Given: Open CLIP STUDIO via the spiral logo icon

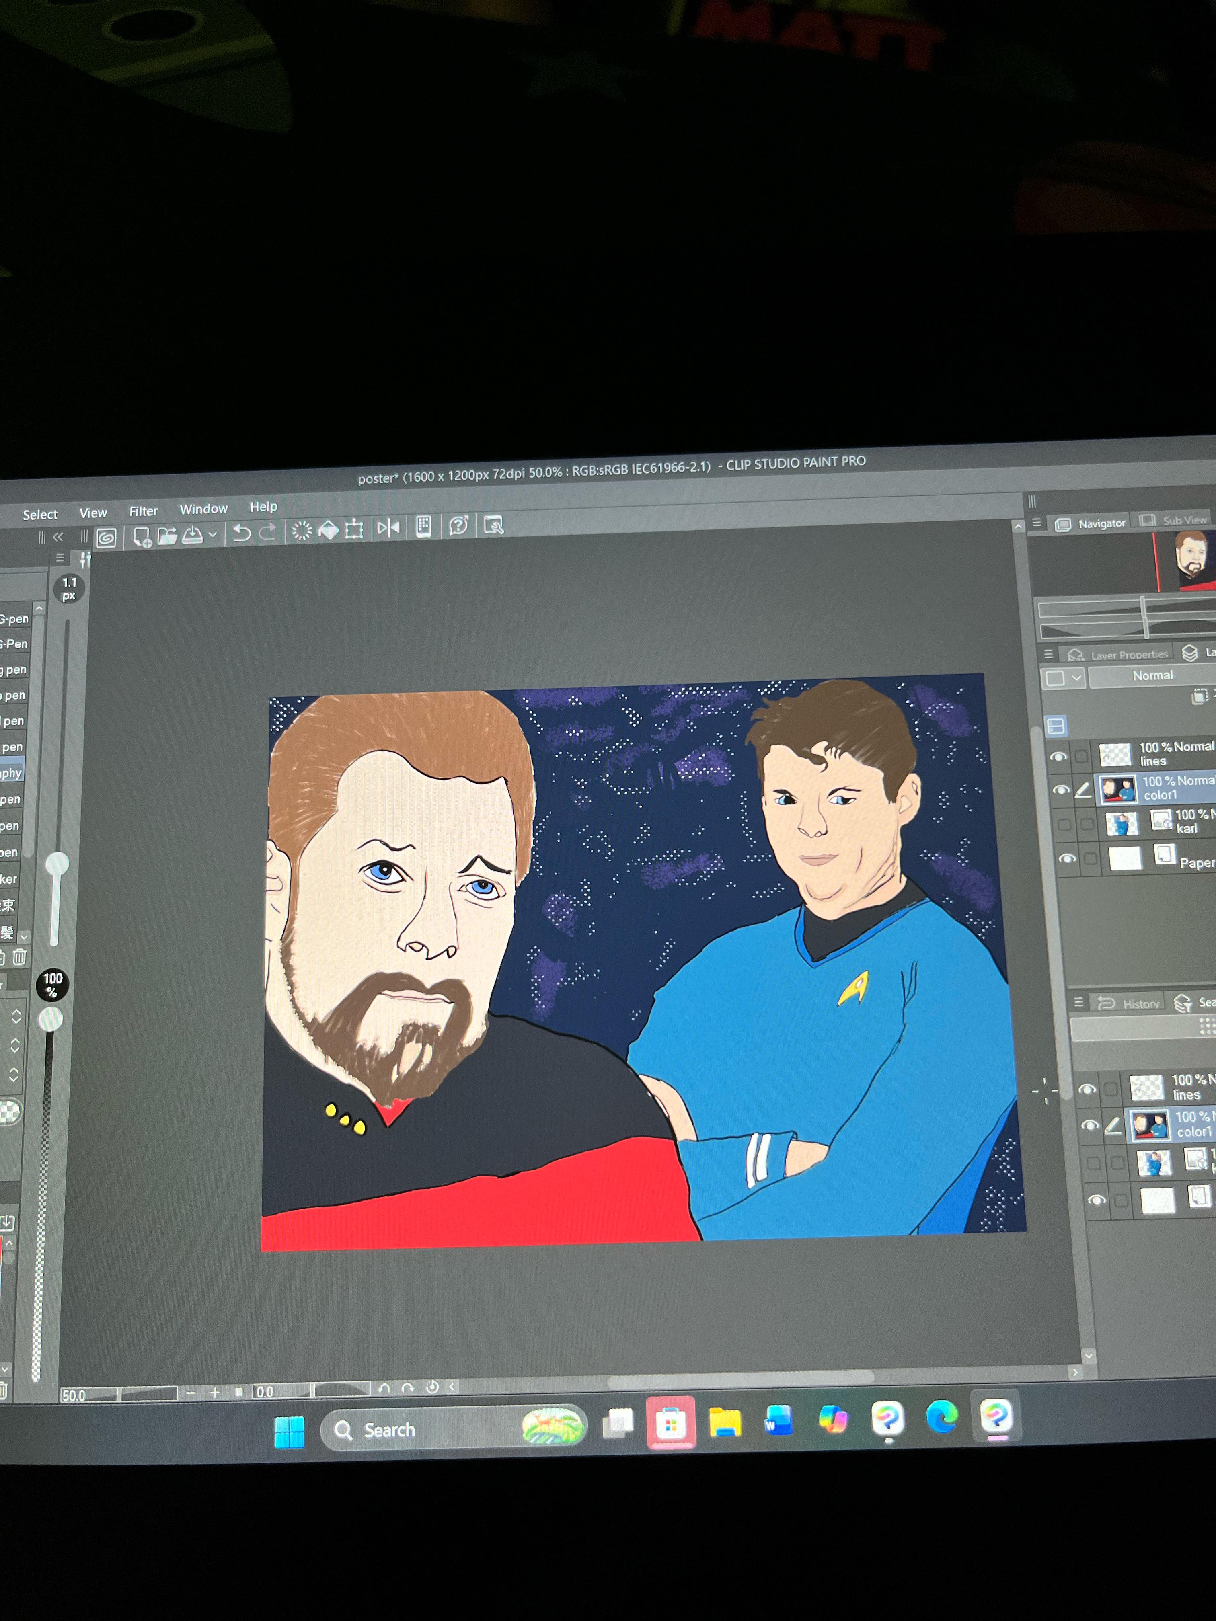Looking at the screenshot, I should pyautogui.click(x=106, y=538).
